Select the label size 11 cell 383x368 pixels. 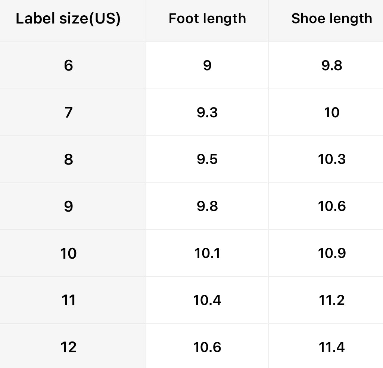click(68, 300)
